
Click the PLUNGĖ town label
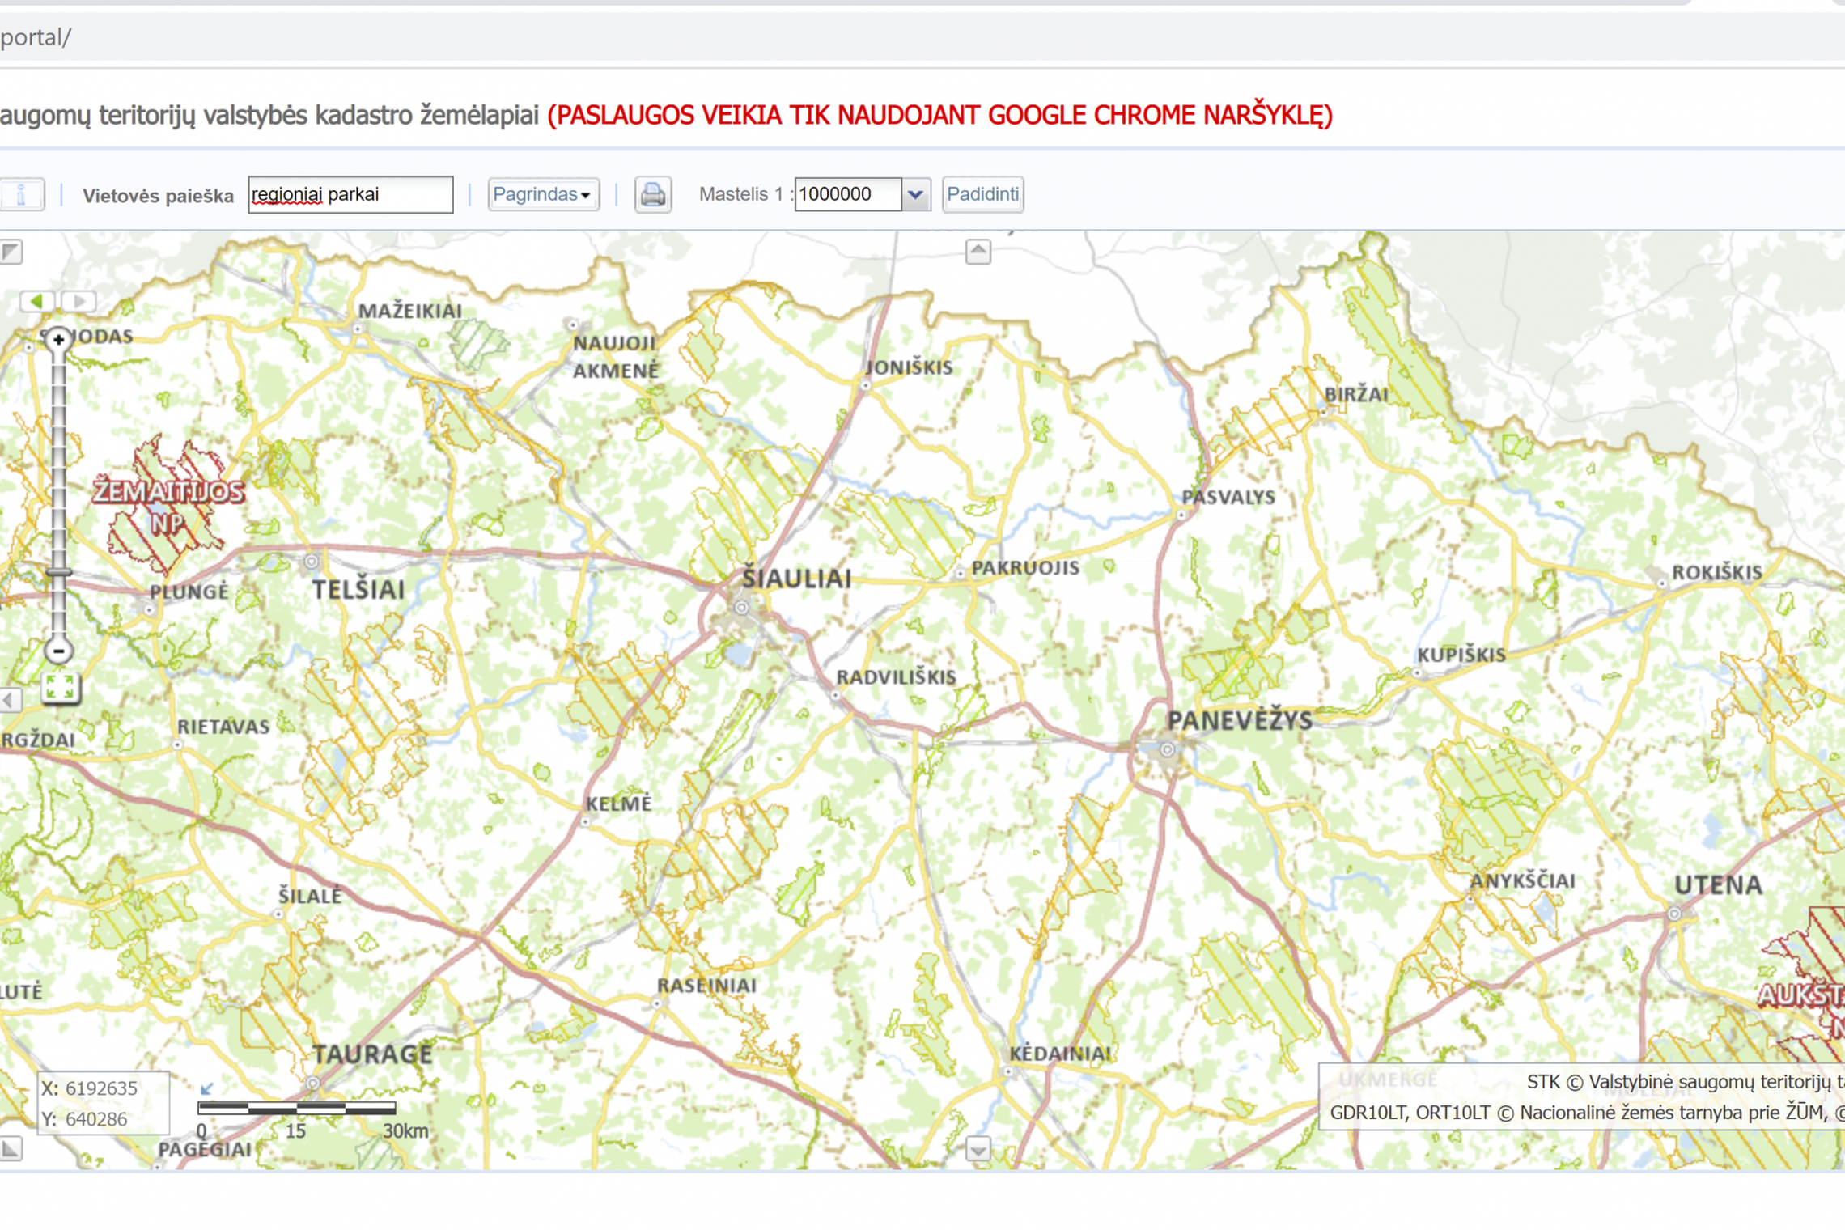click(x=189, y=592)
